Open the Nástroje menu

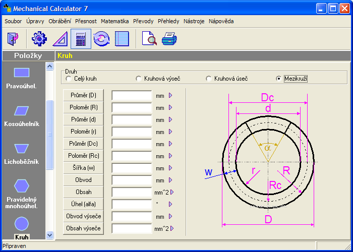(194, 21)
